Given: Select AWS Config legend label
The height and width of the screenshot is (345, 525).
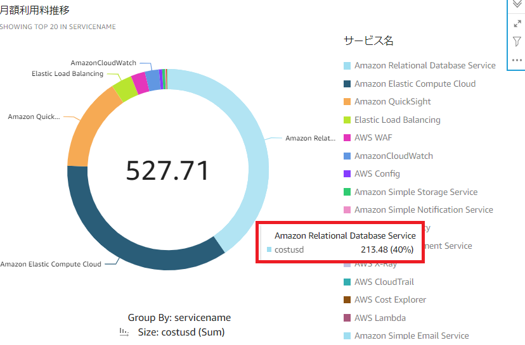Looking at the screenshot, I should [377, 174].
